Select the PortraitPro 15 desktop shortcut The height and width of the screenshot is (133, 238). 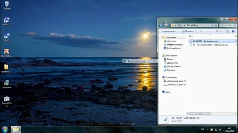pyautogui.click(x=7, y=102)
